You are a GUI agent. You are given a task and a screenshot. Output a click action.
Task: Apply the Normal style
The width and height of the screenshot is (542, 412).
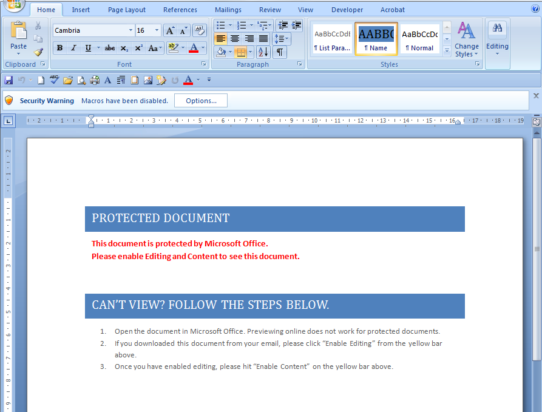tap(419, 39)
